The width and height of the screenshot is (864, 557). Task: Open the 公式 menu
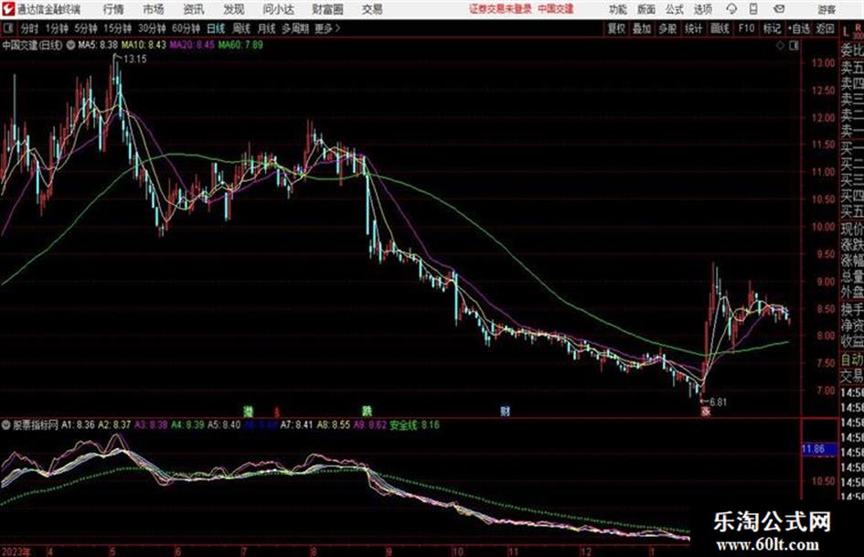[x=675, y=9]
